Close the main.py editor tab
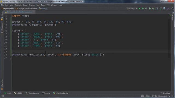The height and width of the screenshot is (98, 175). [x=34, y=12]
